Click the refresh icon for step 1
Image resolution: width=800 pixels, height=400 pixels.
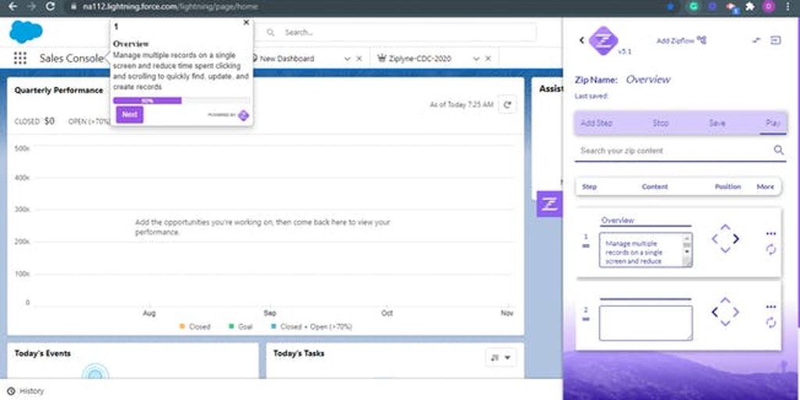771,249
